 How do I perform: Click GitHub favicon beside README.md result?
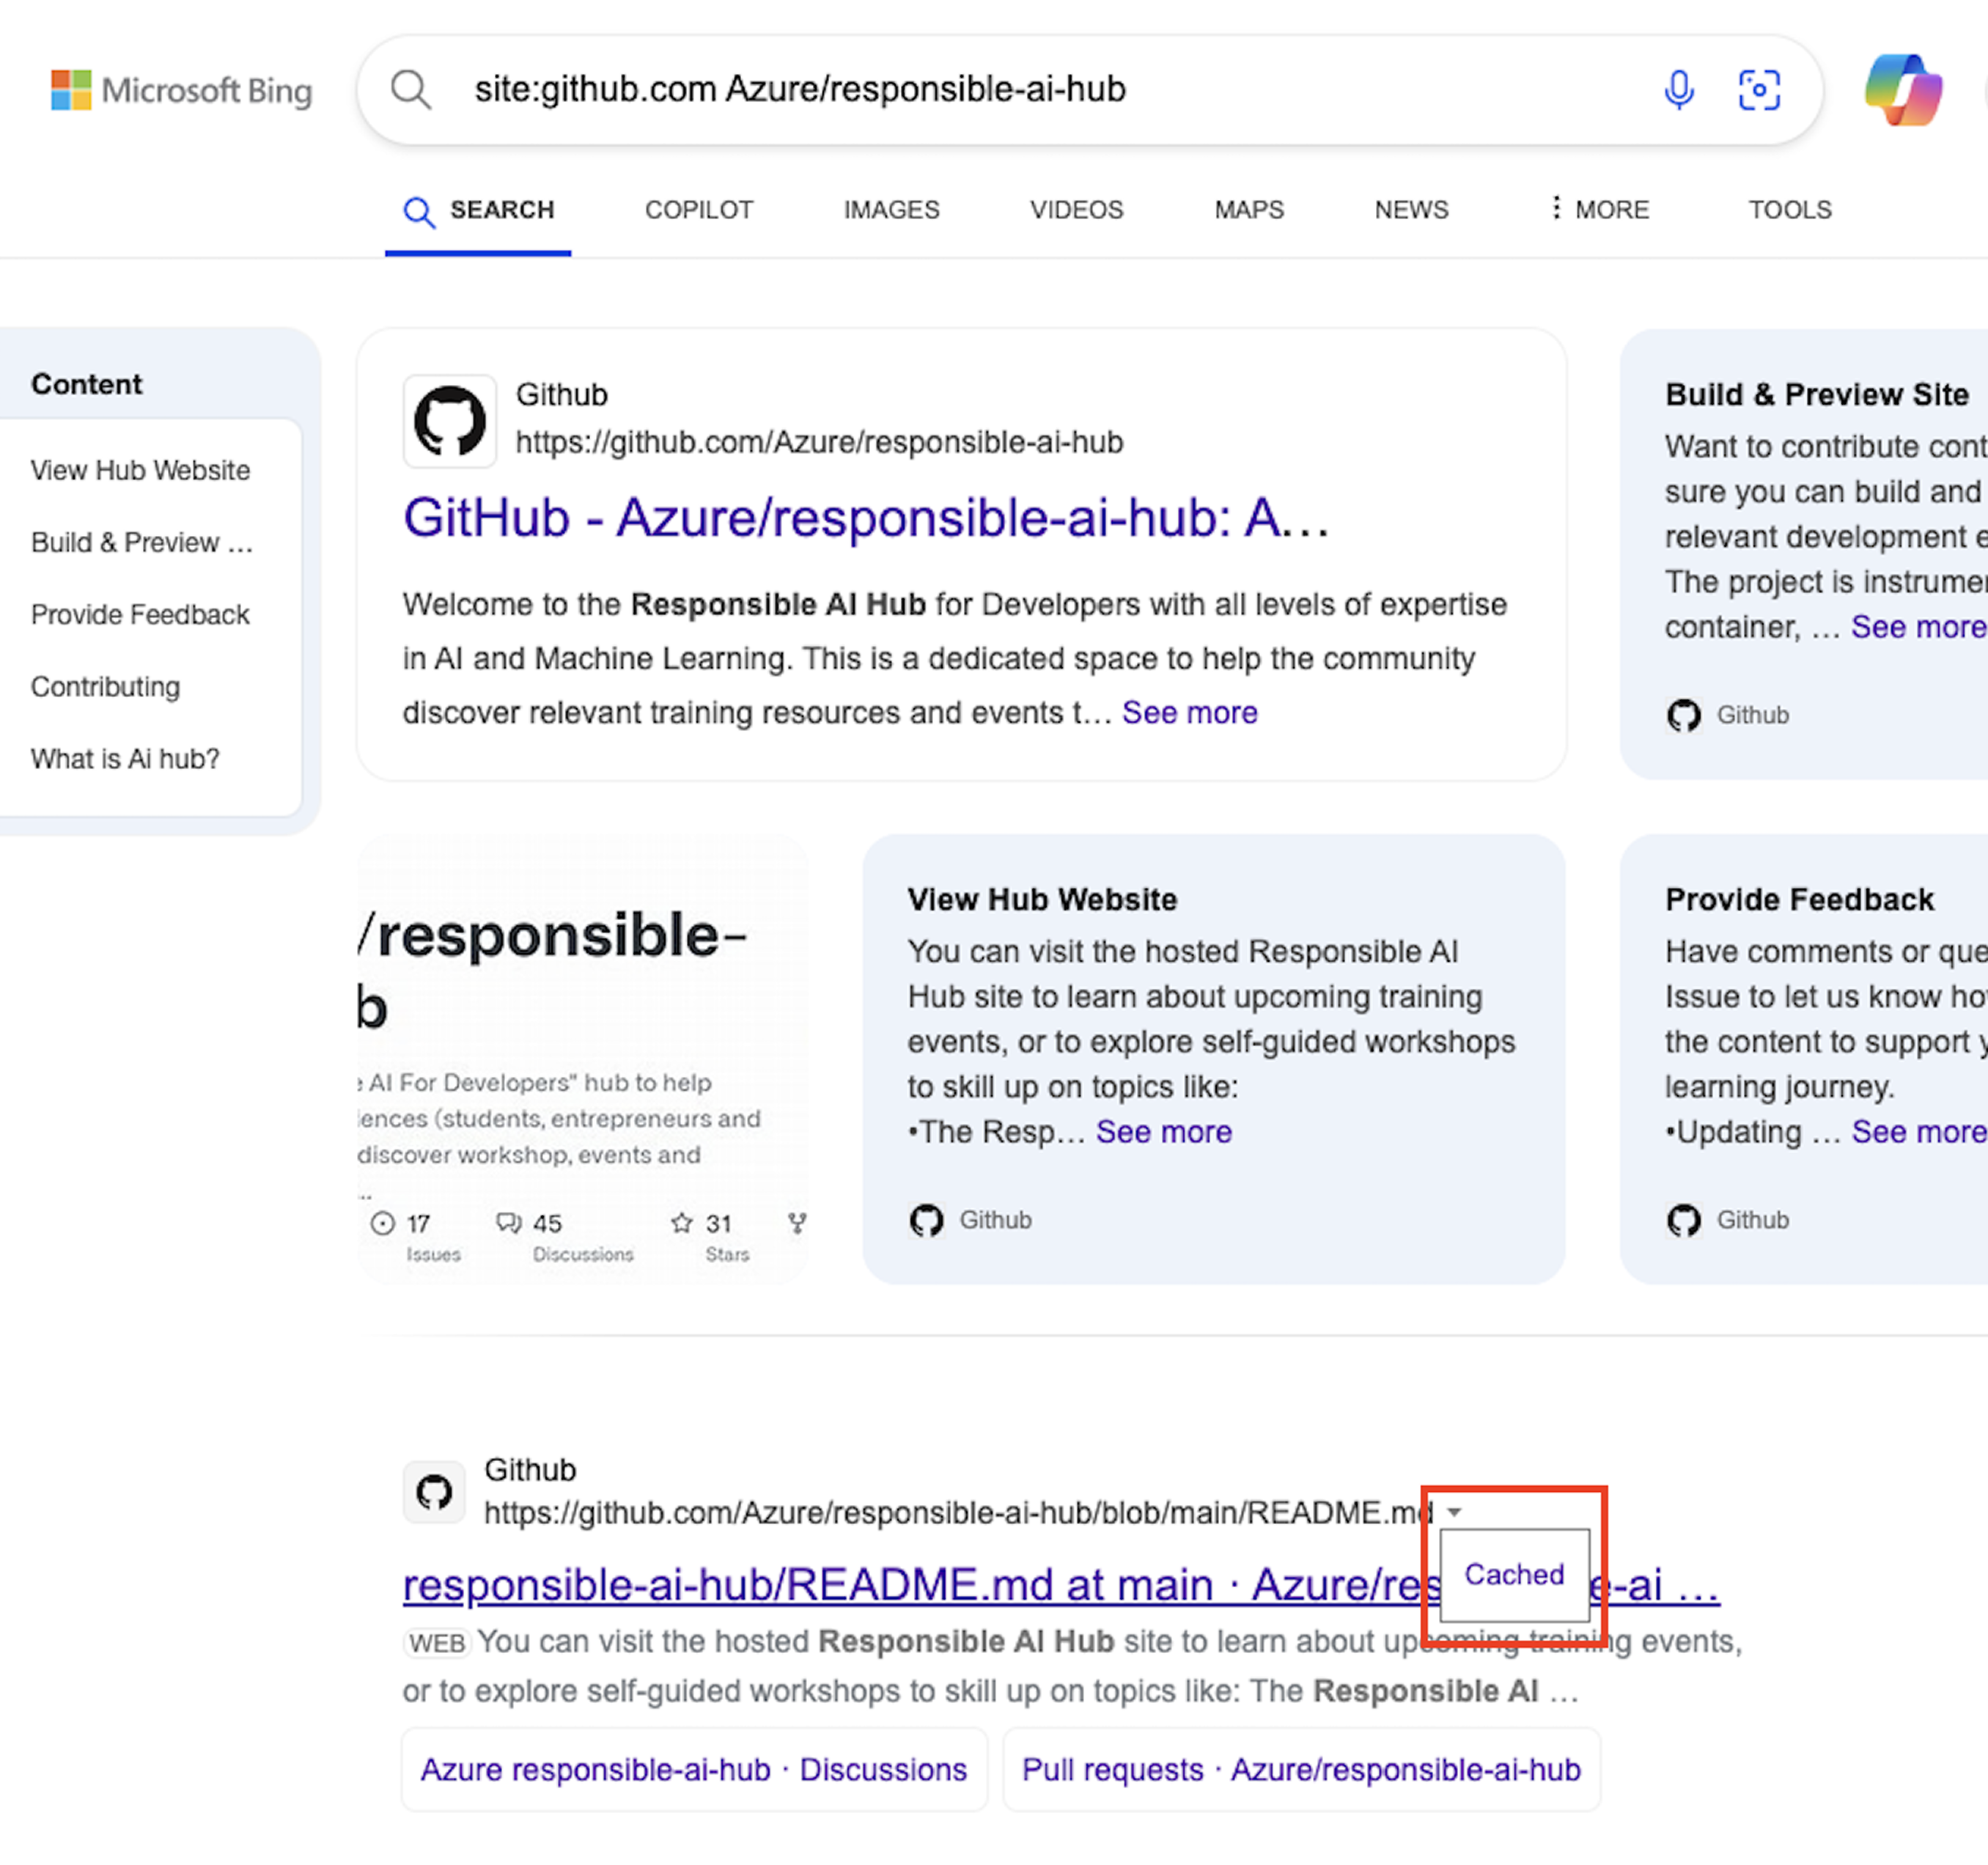click(434, 1492)
